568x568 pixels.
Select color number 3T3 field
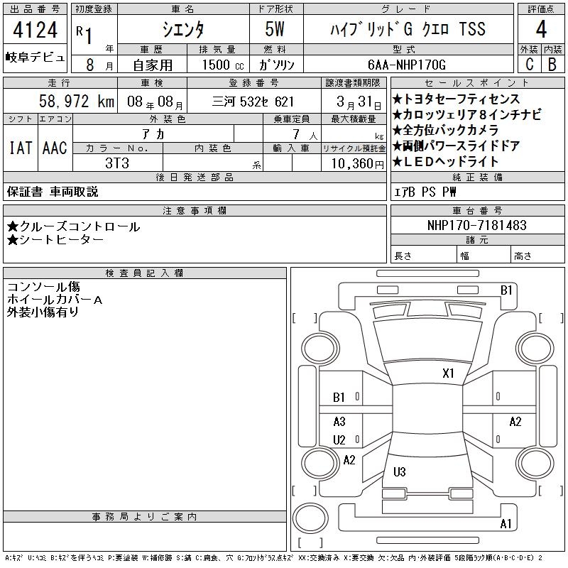tap(117, 163)
